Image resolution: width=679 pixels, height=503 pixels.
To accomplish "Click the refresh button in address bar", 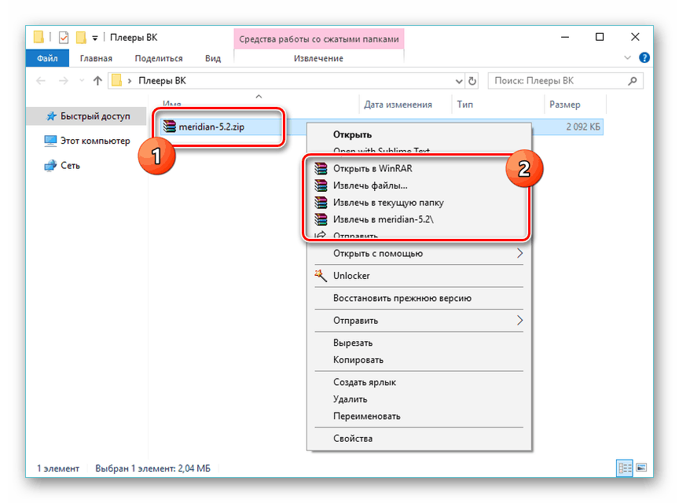I will [x=472, y=81].
